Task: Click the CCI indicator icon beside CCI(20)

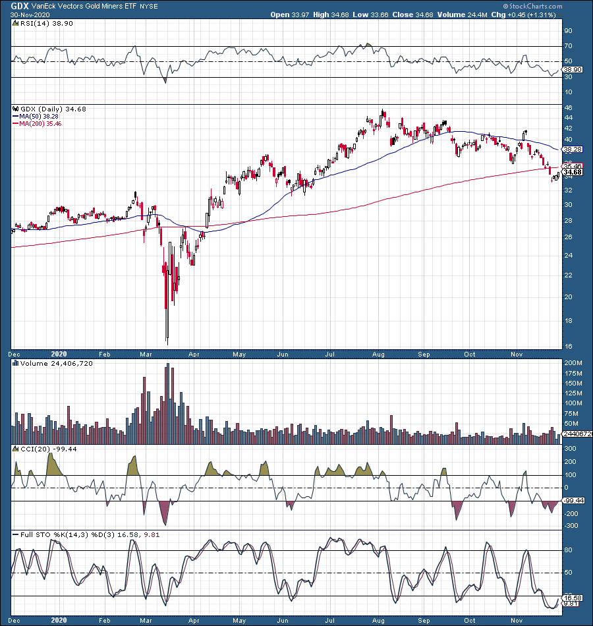Action: coord(16,449)
